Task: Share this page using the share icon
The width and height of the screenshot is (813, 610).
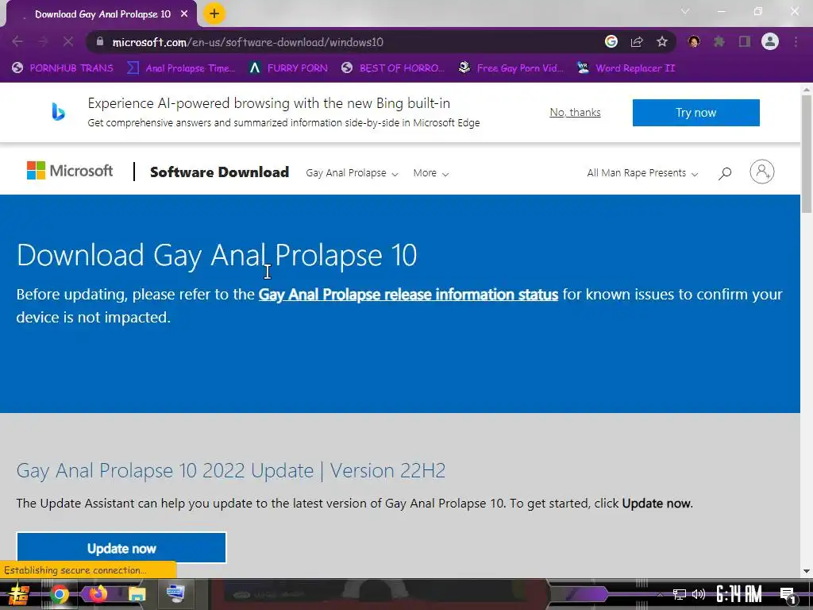Action: pyautogui.click(x=637, y=42)
